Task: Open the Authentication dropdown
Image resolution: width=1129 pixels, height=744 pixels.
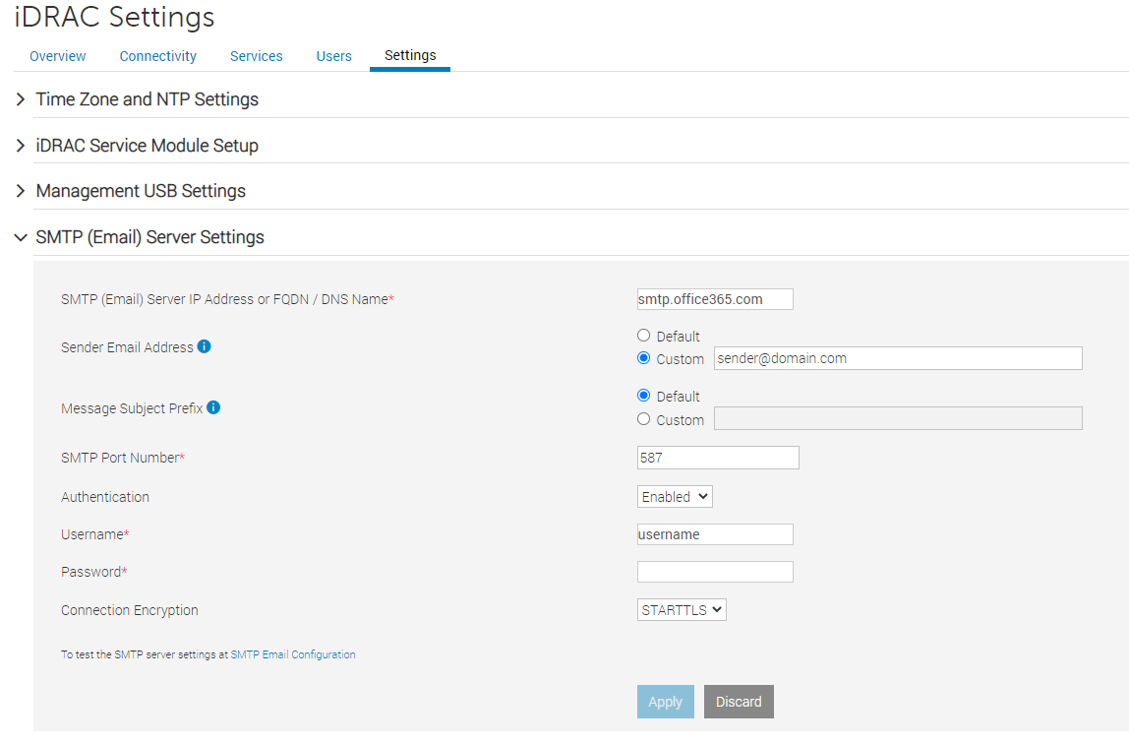Action: pyautogui.click(x=675, y=496)
